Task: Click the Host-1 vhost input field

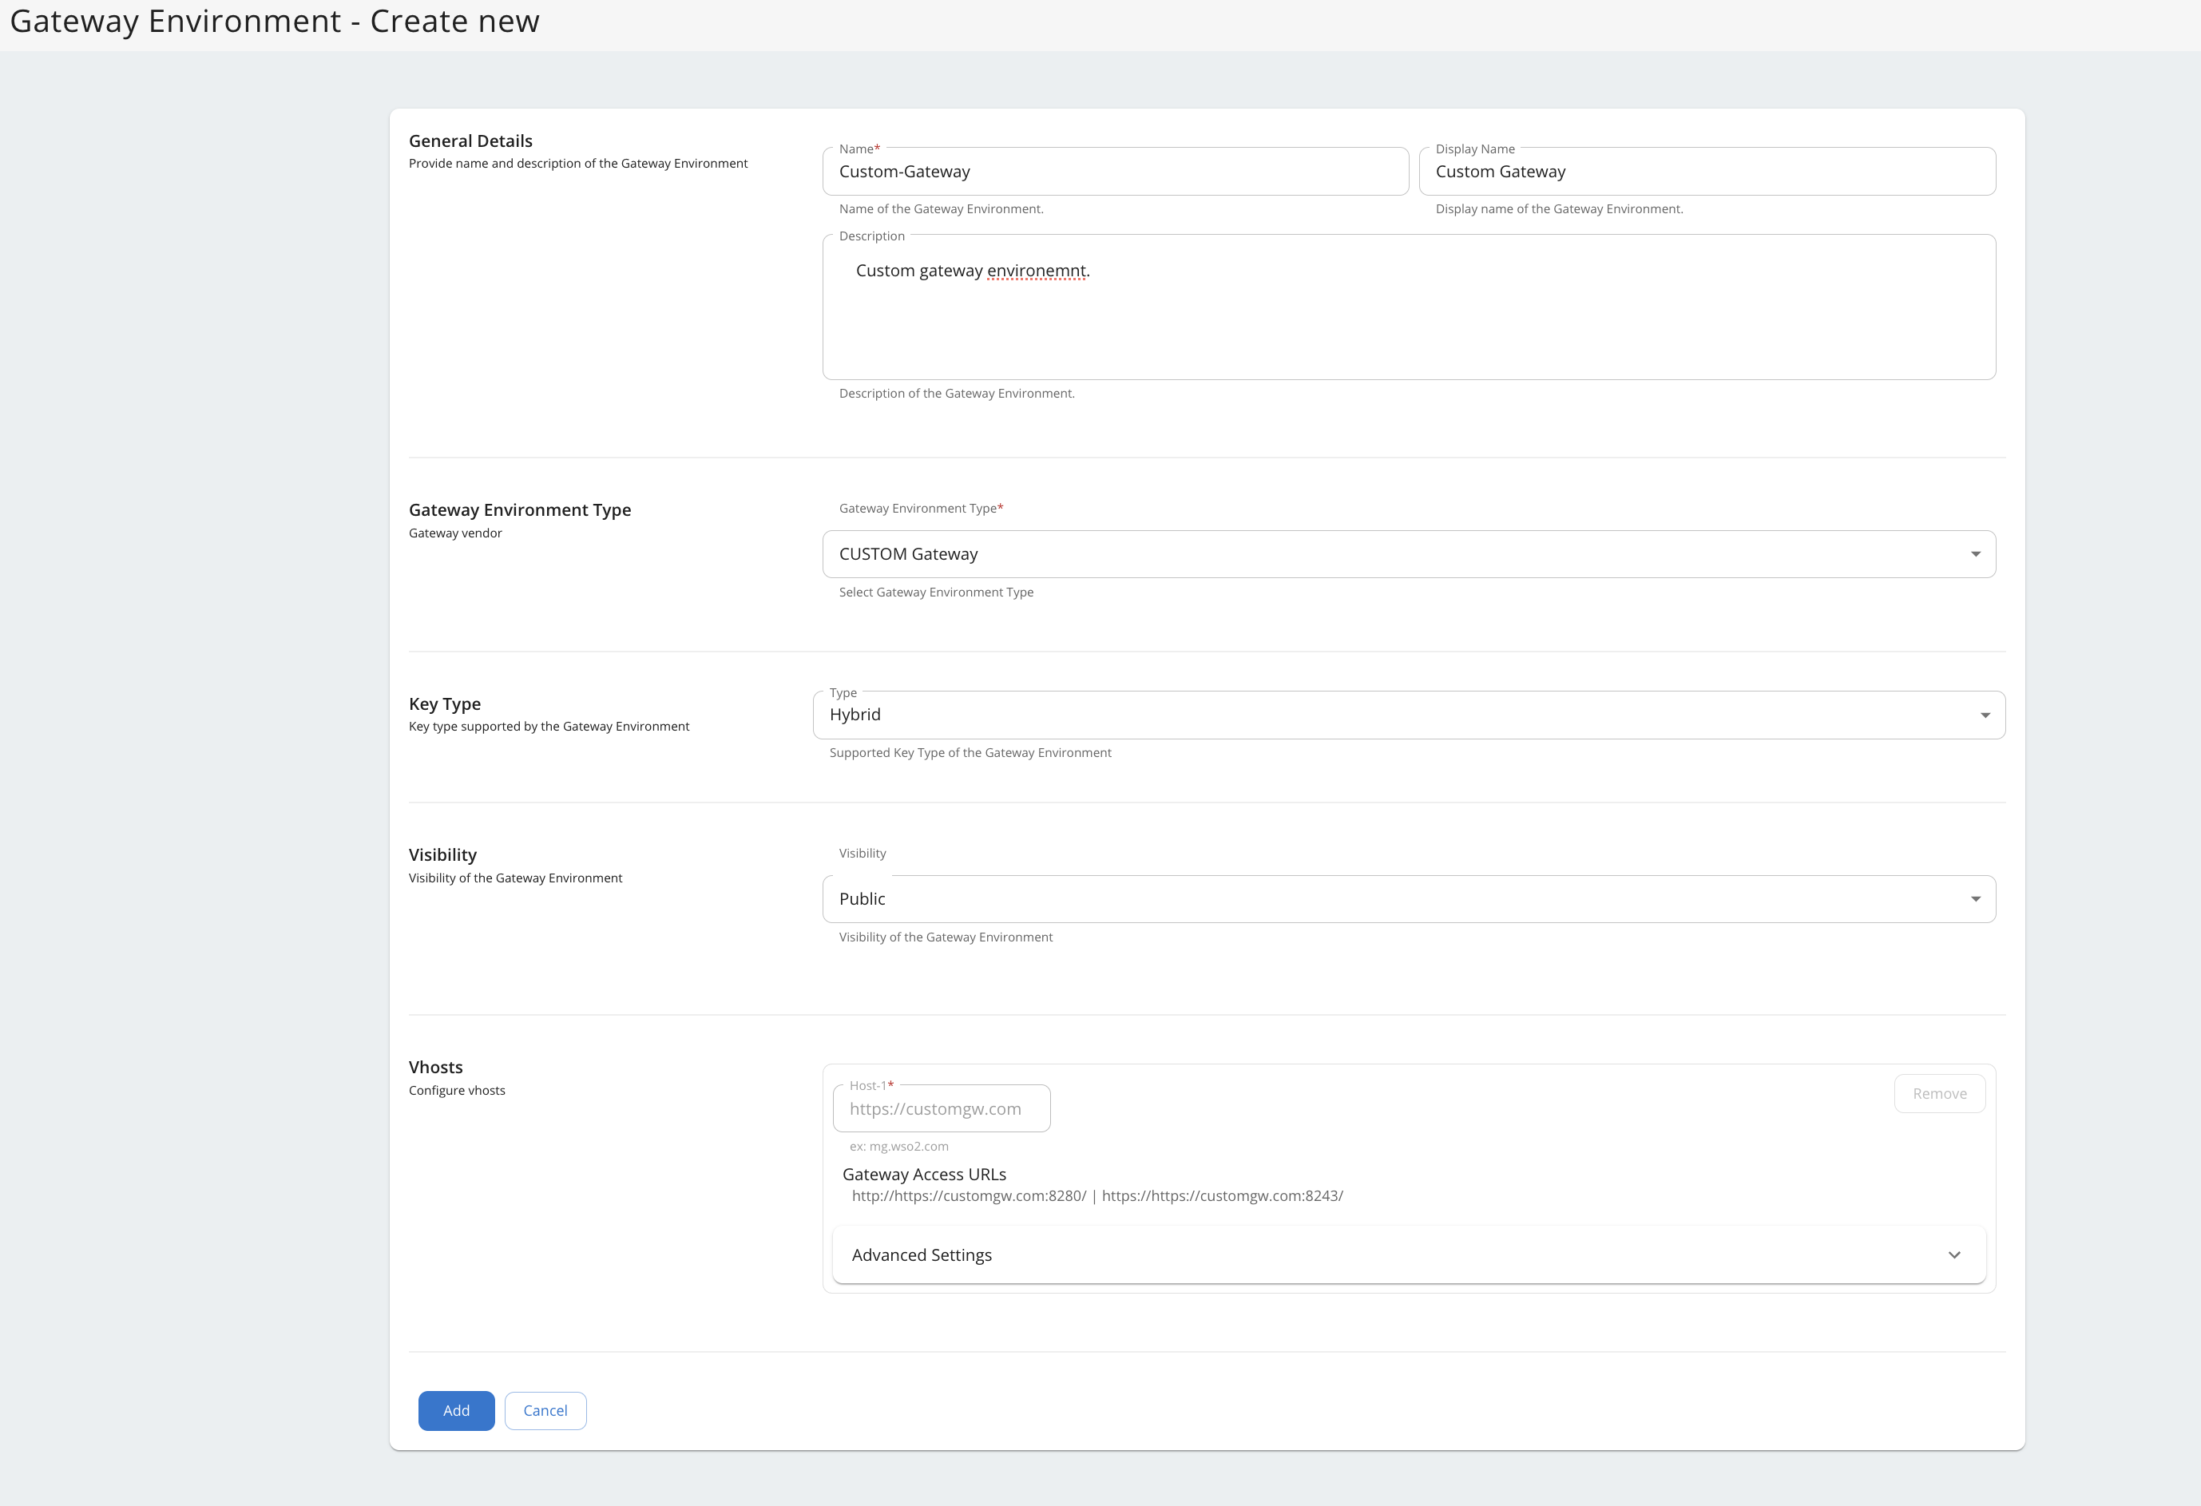Action: click(942, 1108)
